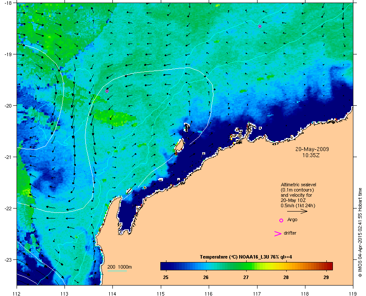The height and width of the screenshot is (296, 366).
Task: Click the '200 1000m' depth label
Action: [x=119, y=267]
